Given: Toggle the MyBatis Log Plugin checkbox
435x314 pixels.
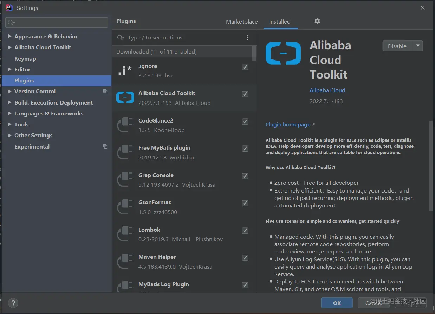Looking at the screenshot, I should [245, 285].
